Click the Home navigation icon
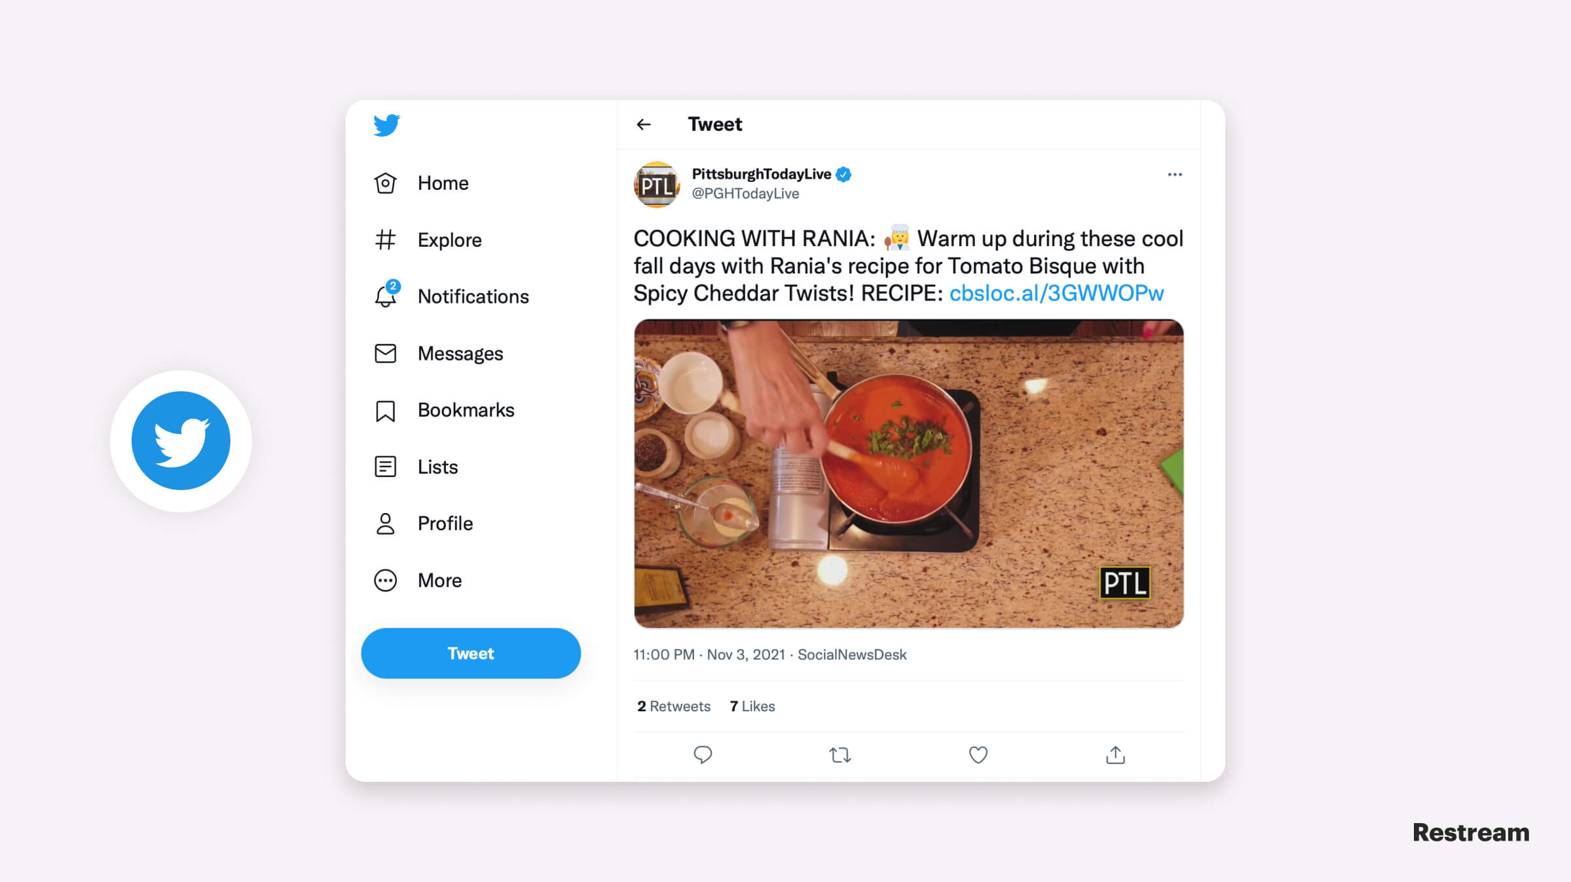Image resolution: width=1571 pixels, height=882 pixels. (x=385, y=182)
